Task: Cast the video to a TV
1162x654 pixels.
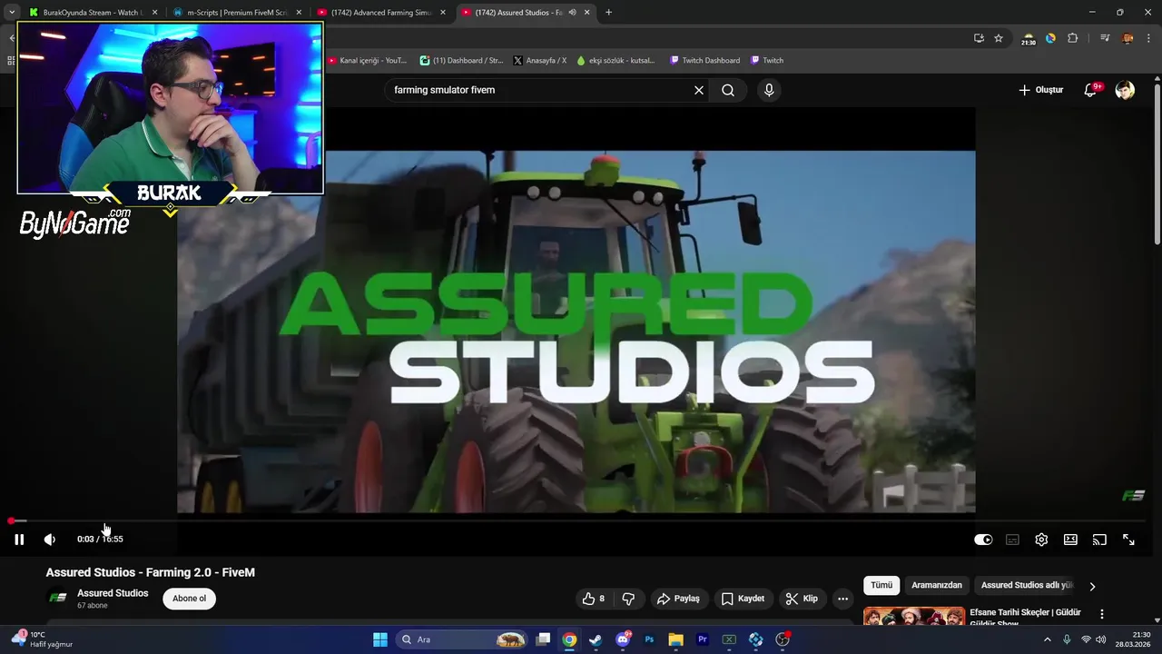Action: (1099, 540)
